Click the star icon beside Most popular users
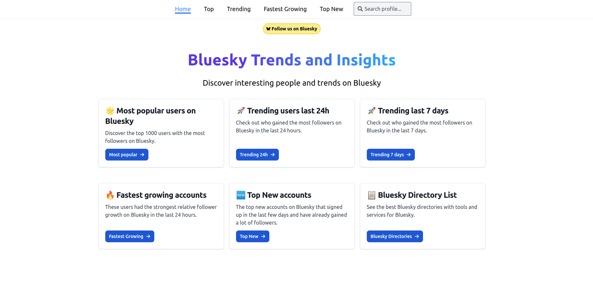This screenshot has height=289, width=593. coord(110,111)
